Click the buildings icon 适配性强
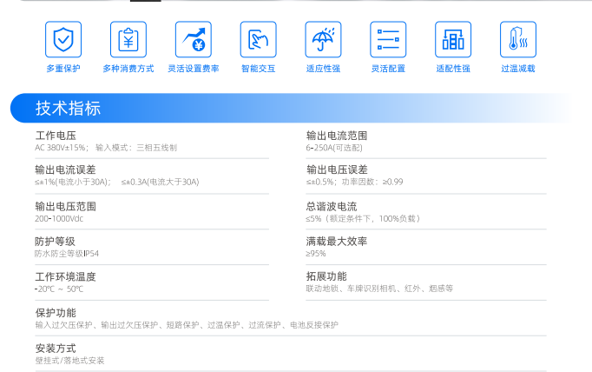This screenshot has width=592, height=372. point(453,40)
